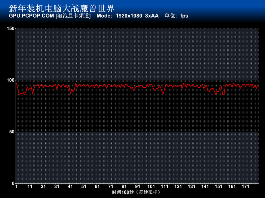Viewport: 265px width, 198px height.
Task: Click the 单位: fps unit label
Action: coord(176,16)
